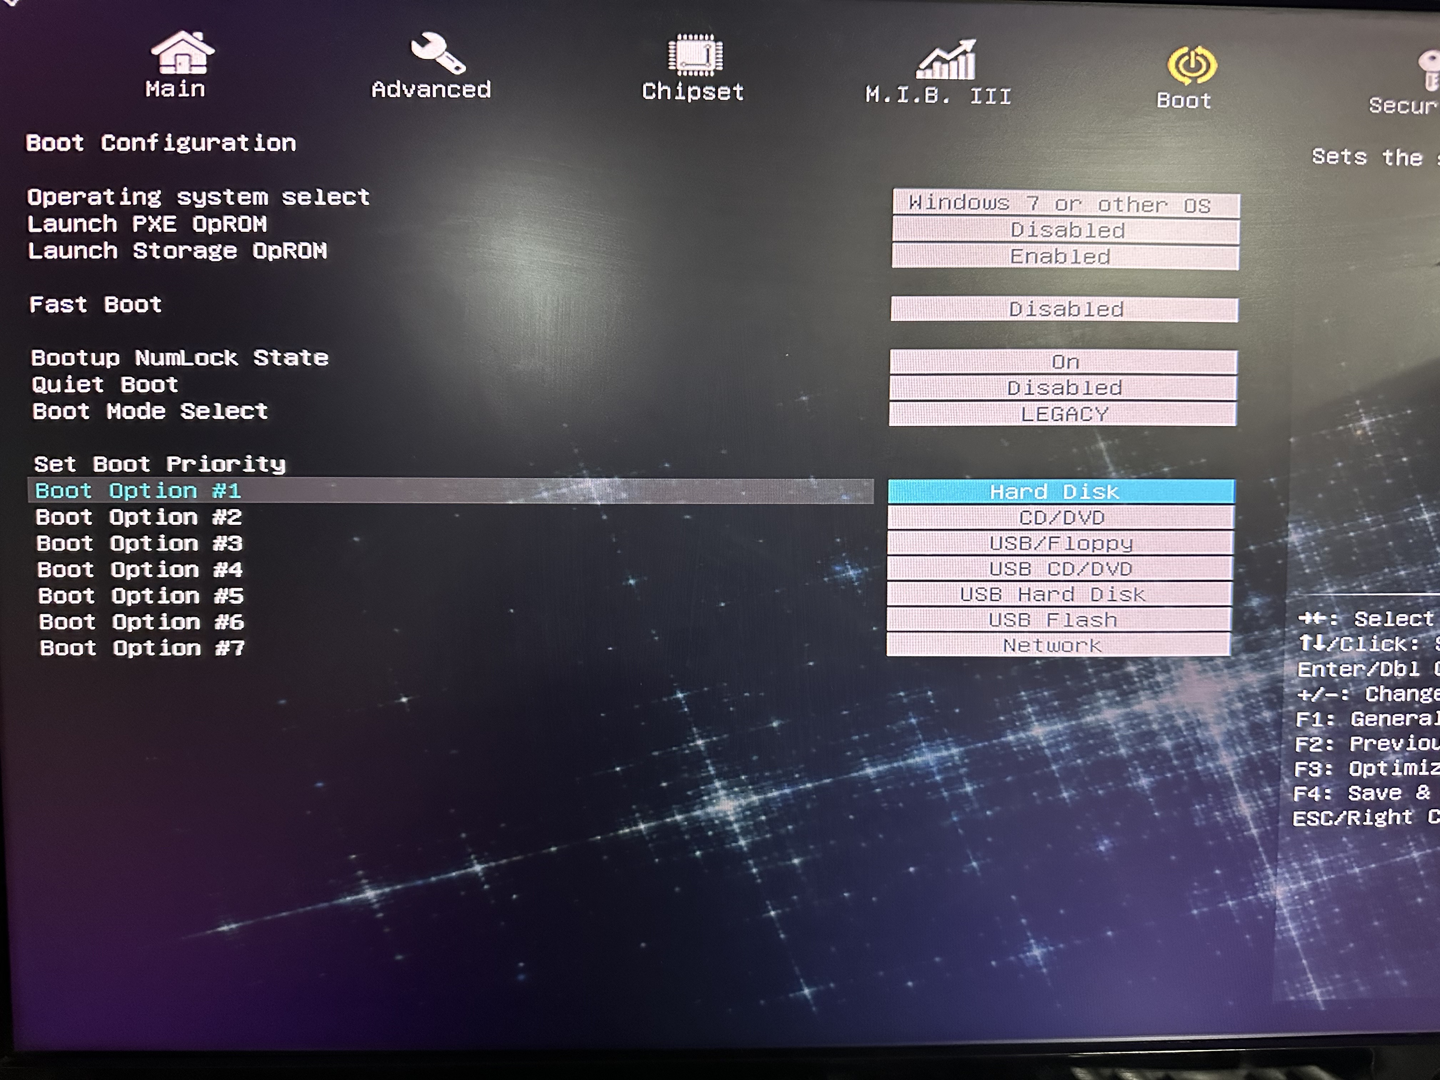1440x1080 pixels.
Task: Open Boot Option #1 Hard Disk dropdown
Action: [x=1061, y=491]
